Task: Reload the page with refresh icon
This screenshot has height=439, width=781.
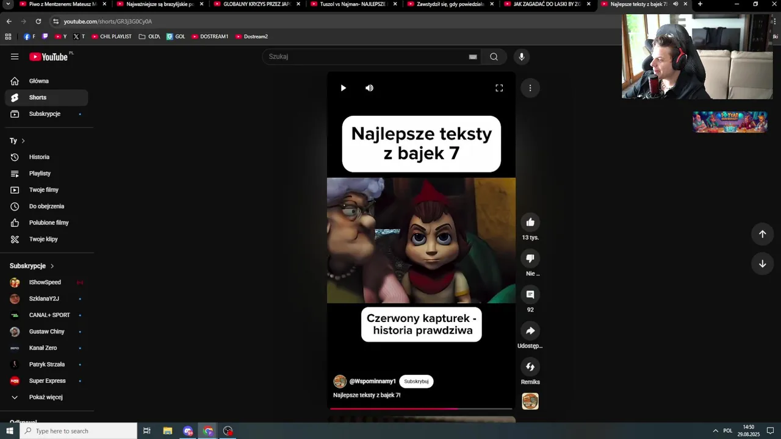Action: click(38, 21)
